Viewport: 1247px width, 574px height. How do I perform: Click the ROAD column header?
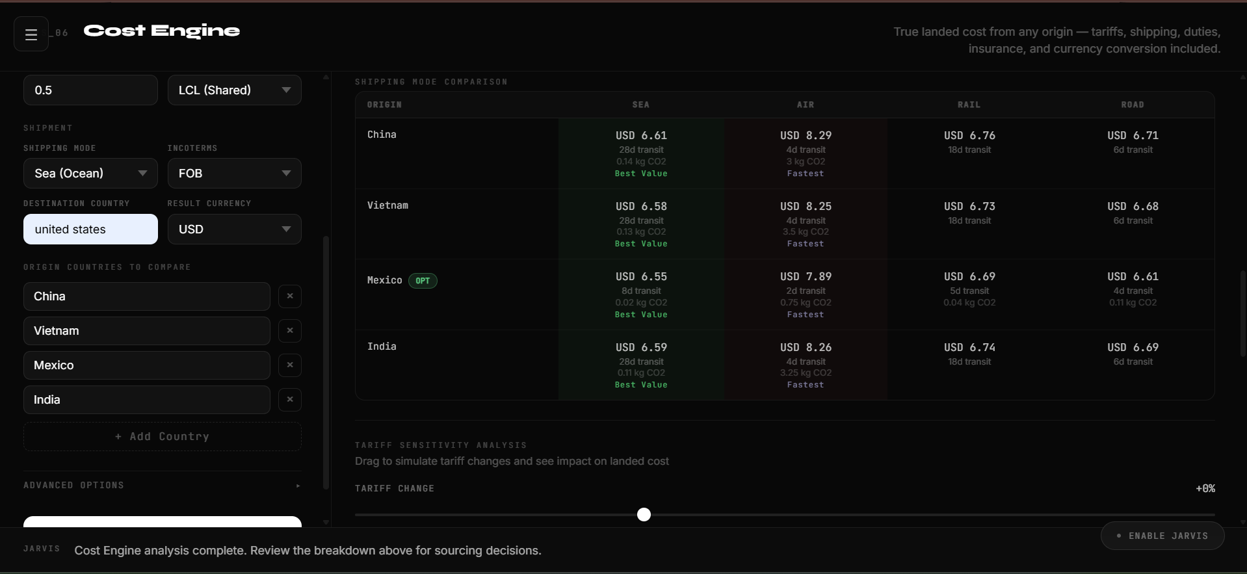pos(1133,105)
